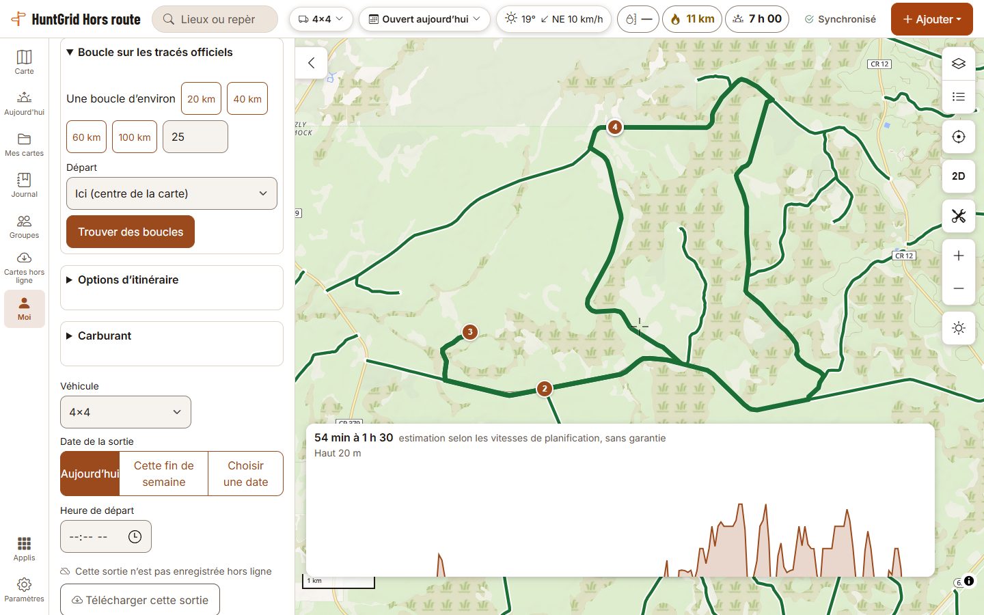Click the Heure de départ time field
The height and width of the screenshot is (615, 984).
point(106,536)
